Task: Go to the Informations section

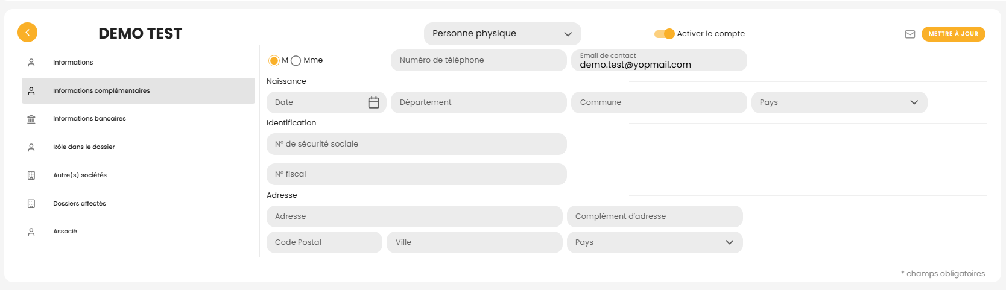Action: click(73, 63)
